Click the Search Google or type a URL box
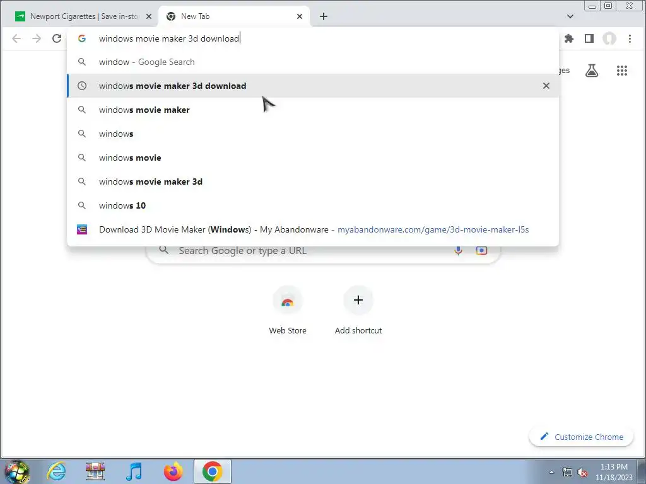The height and width of the screenshot is (484, 646). (324, 251)
